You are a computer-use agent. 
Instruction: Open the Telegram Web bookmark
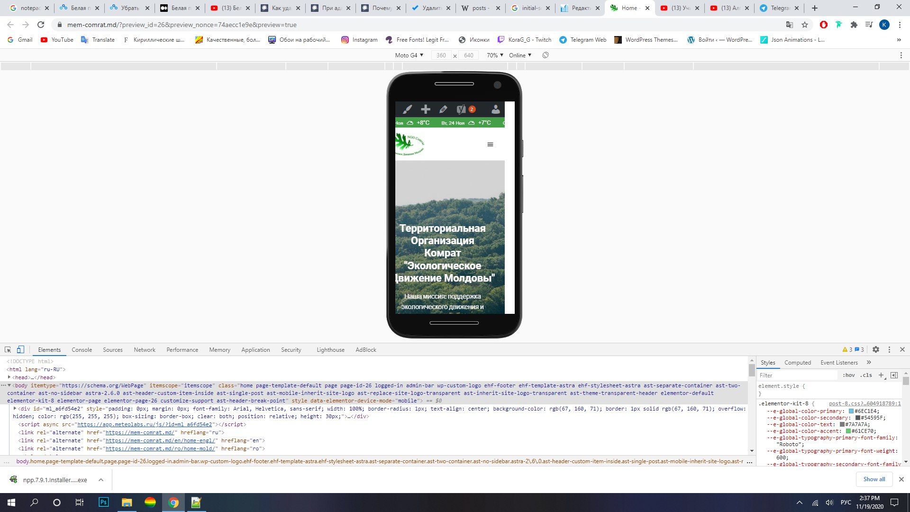point(582,40)
